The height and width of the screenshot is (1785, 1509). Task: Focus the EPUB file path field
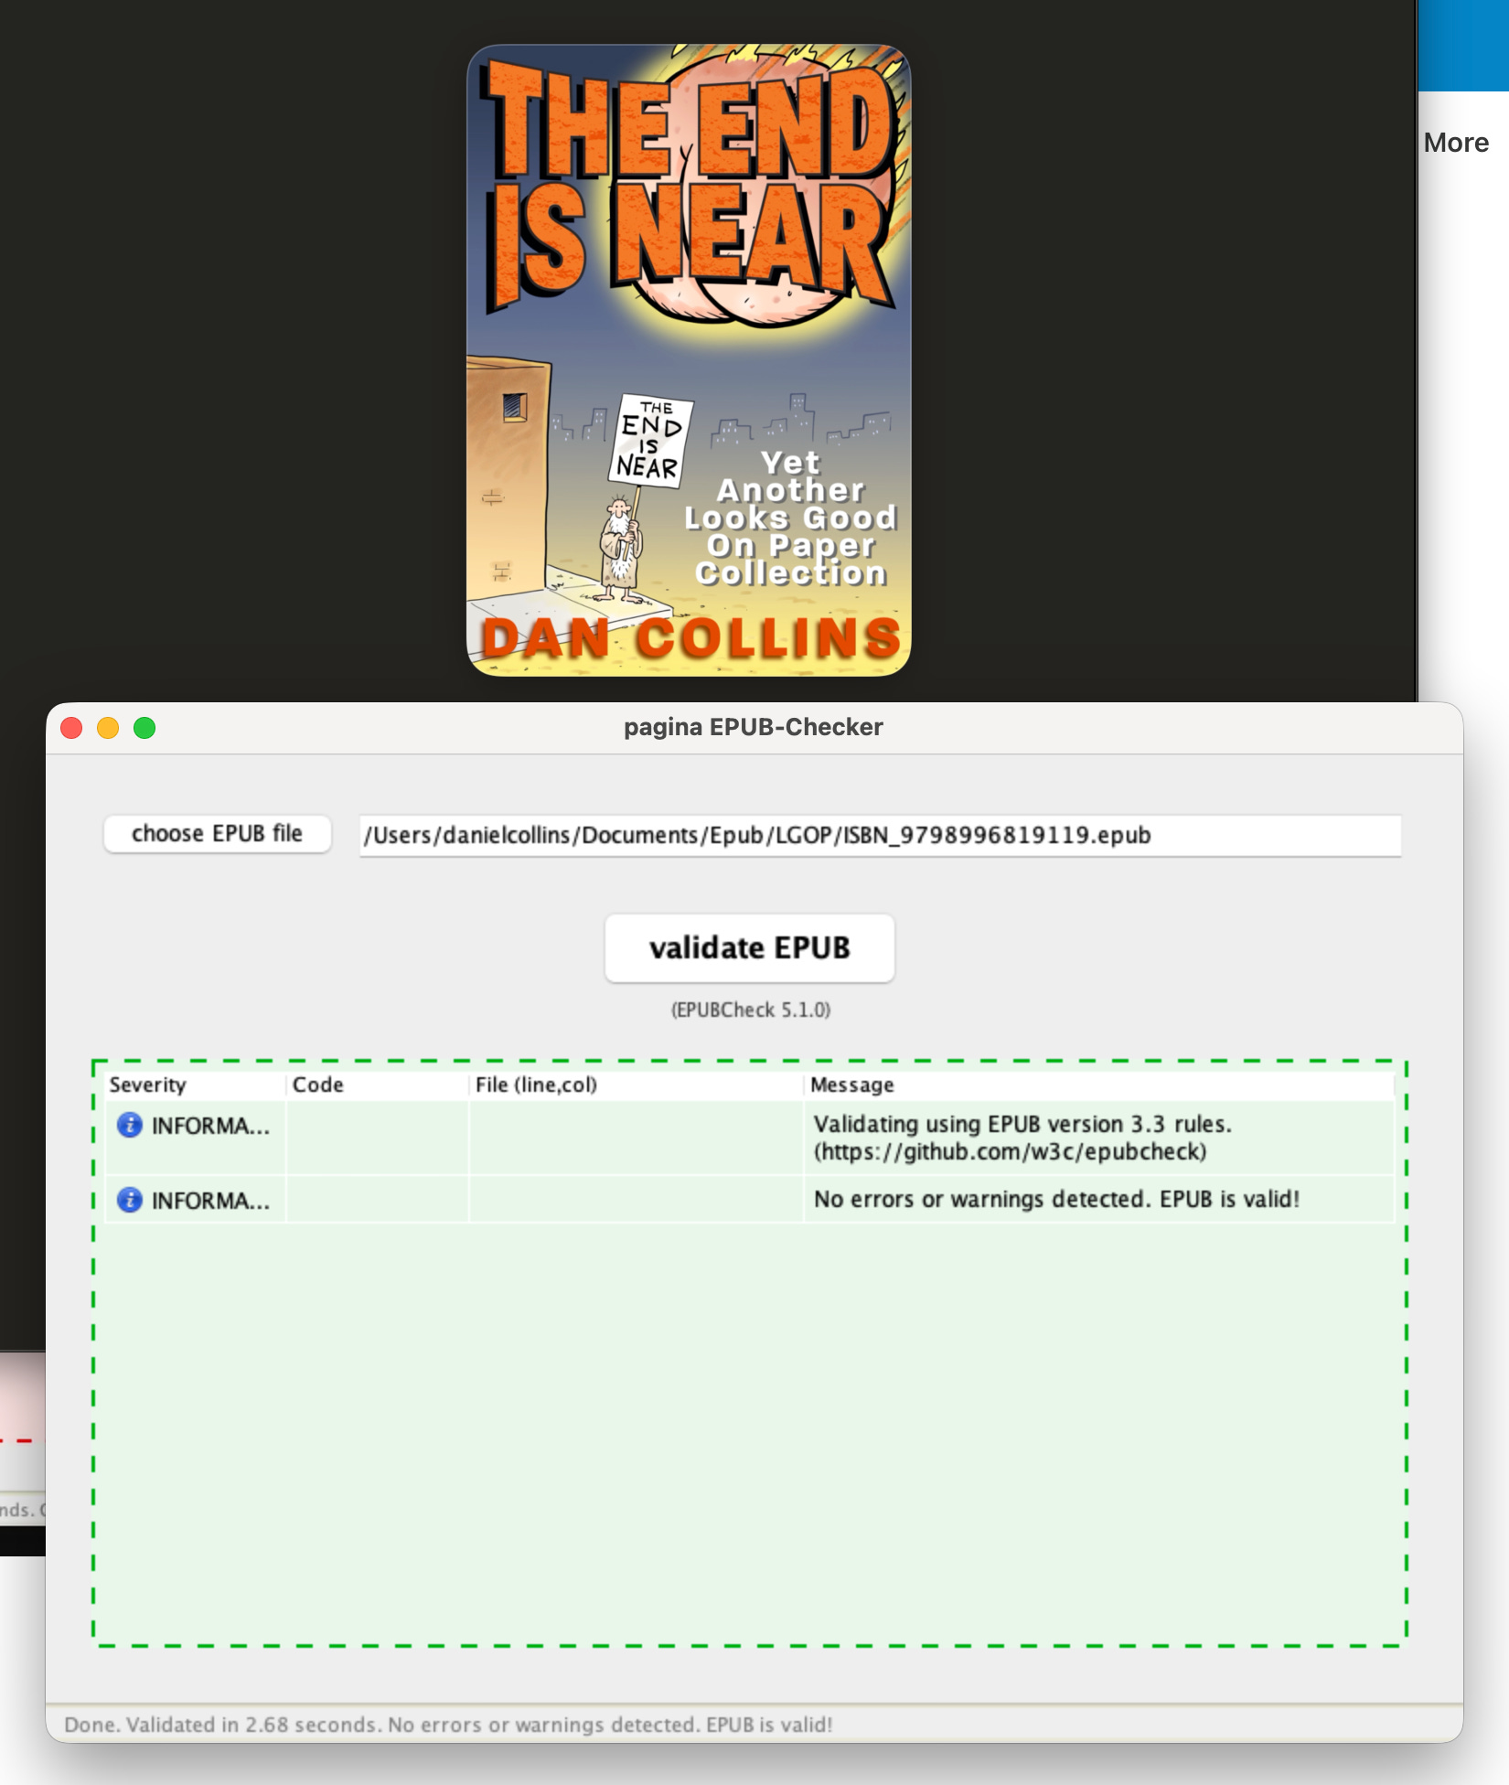click(880, 835)
